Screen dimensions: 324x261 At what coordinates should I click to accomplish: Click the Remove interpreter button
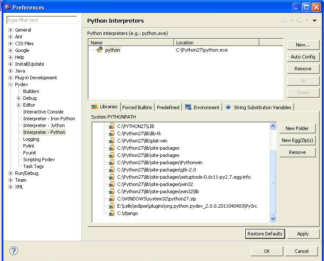[x=303, y=69]
